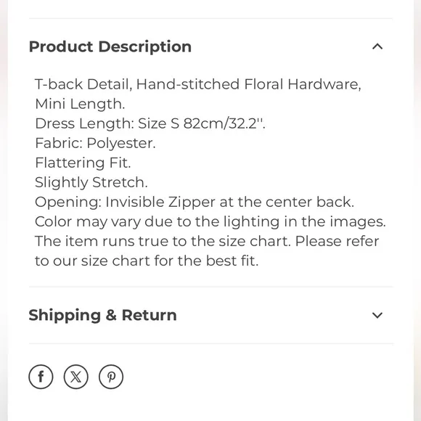Click Opening: Invisible Zipper line

tap(195, 202)
